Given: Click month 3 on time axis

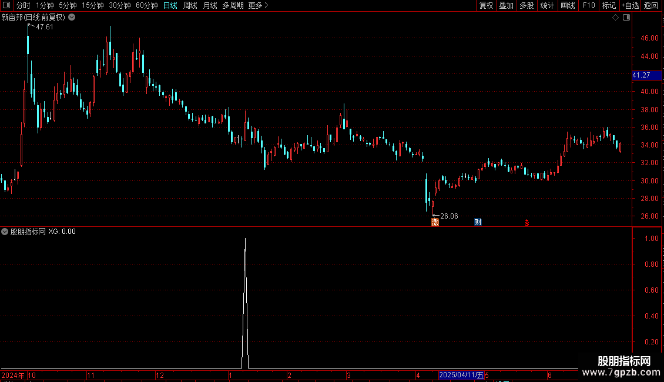Looking at the screenshot, I should (x=348, y=375).
